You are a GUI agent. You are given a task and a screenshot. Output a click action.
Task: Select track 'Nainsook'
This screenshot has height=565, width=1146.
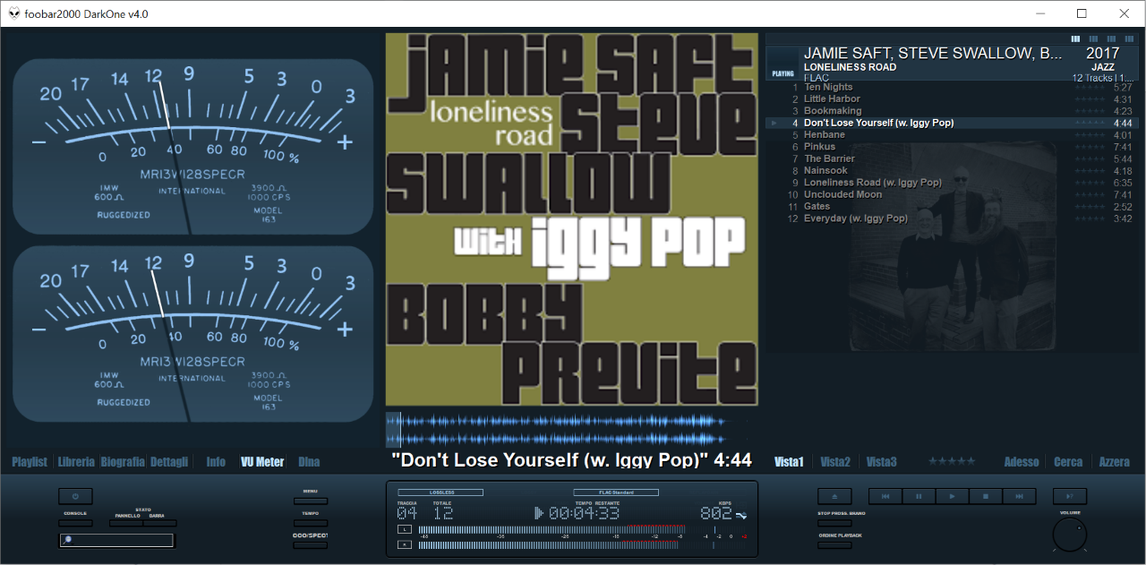pyautogui.click(x=953, y=170)
